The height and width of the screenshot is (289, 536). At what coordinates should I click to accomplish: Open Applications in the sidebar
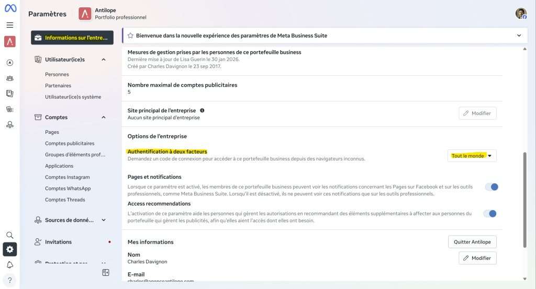59,166
